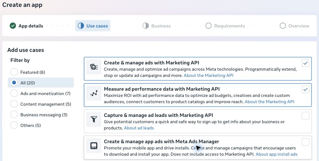Select the All (20) filter radio button
319x161 pixels.
click(14, 83)
